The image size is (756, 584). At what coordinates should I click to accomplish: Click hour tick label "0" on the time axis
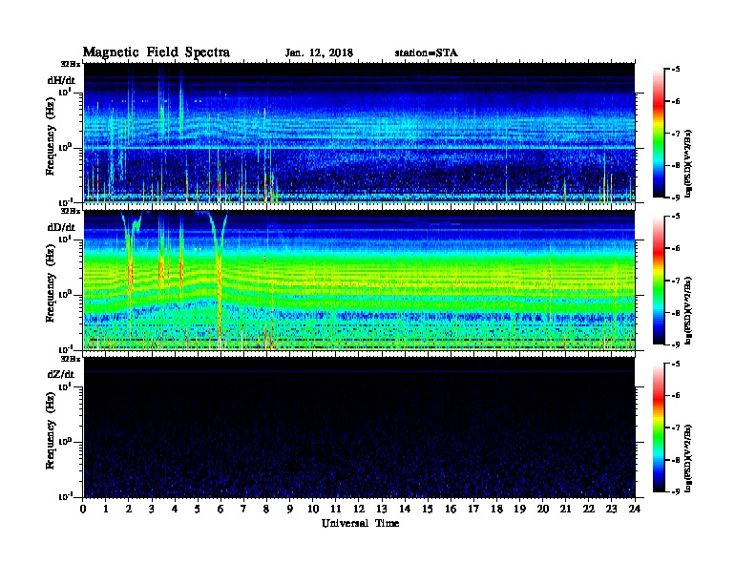(83, 509)
